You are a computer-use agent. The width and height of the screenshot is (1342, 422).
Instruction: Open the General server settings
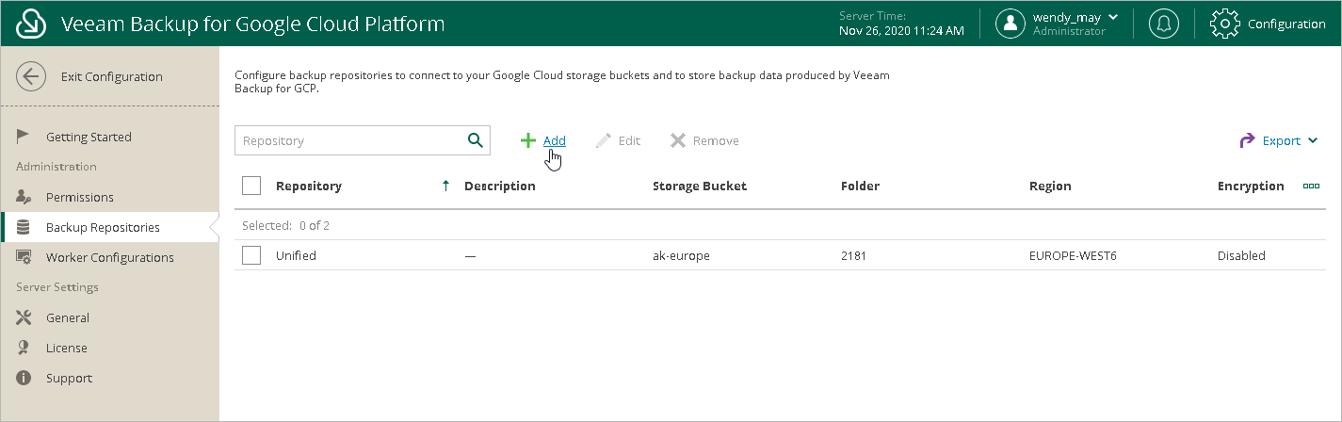tap(67, 317)
